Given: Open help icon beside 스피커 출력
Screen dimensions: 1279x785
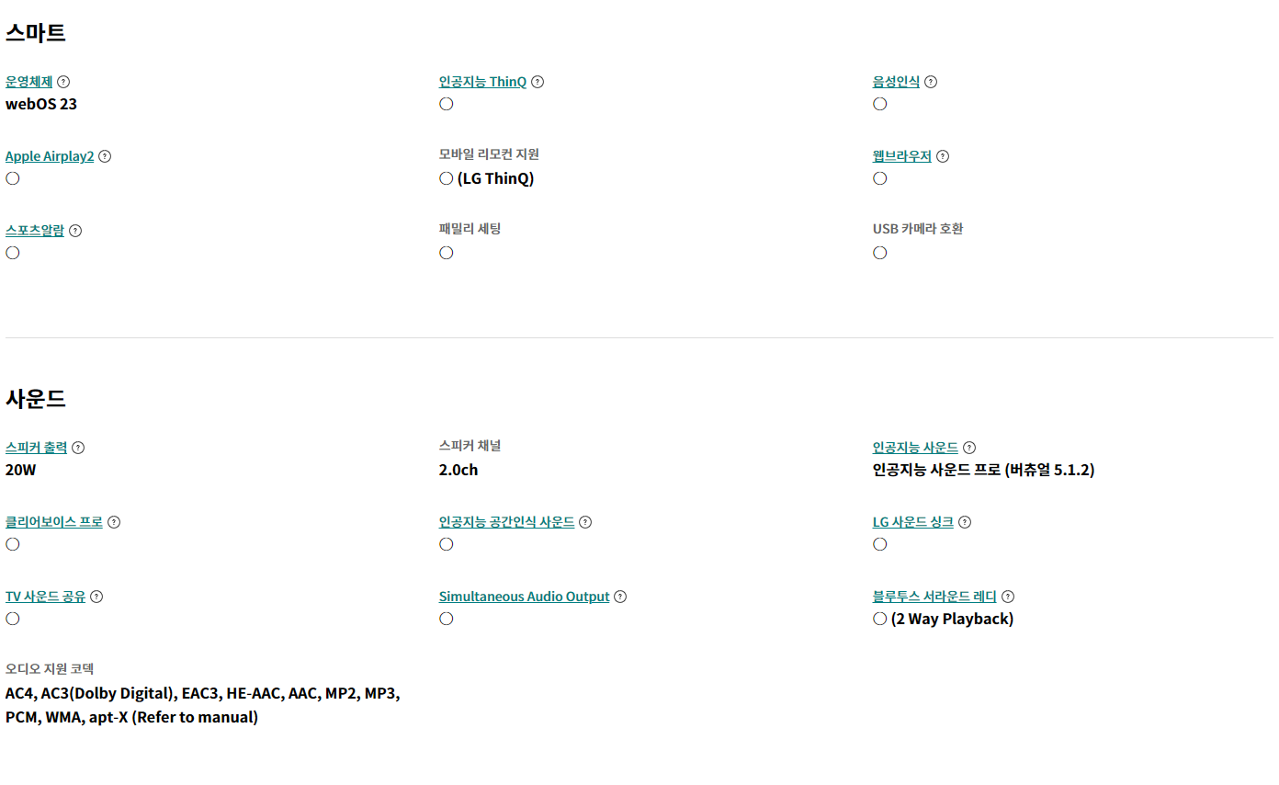Looking at the screenshot, I should tap(78, 448).
